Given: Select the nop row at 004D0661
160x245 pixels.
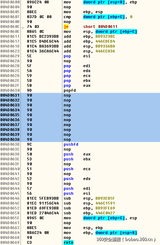Looking at the screenshot, I should (x=80, y=223).
